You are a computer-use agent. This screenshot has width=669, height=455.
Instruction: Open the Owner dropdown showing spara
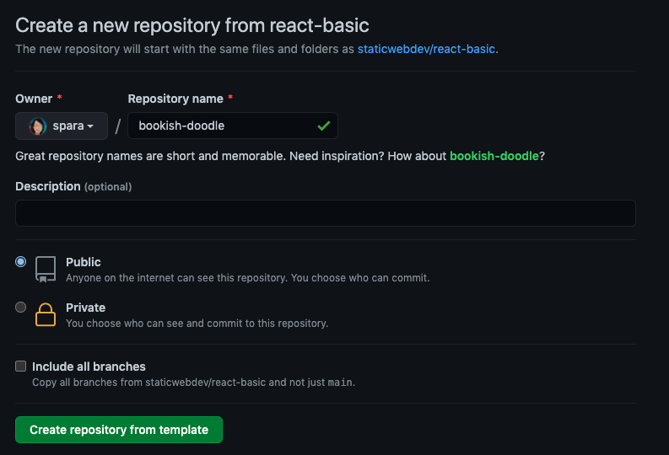click(x=62, y=126)
